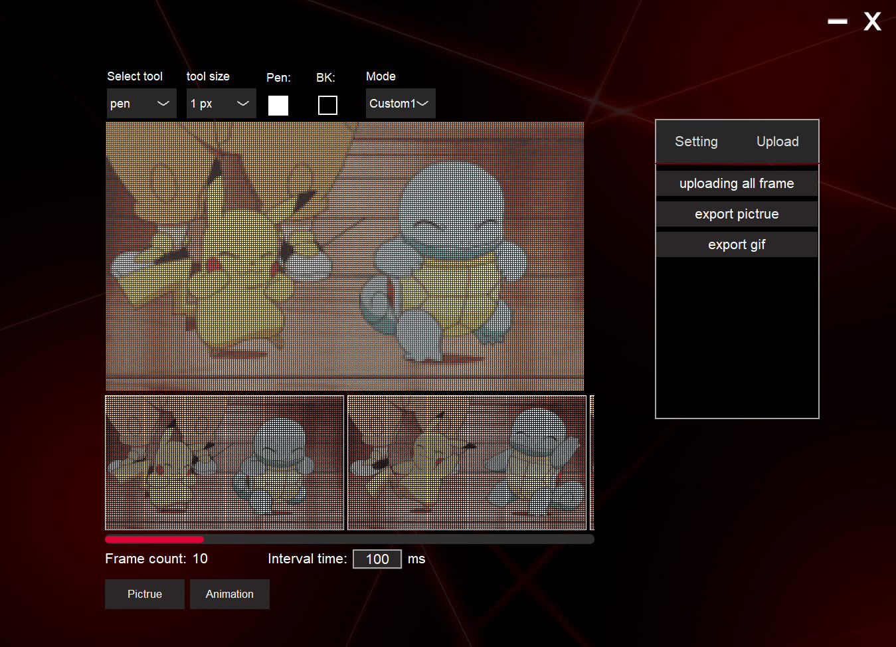The height and width of the screenshot is (647, 896).
Task: Switch to the Setting tab
Action: click(x=696, y=141)
